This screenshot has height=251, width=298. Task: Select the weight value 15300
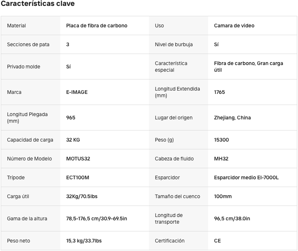[x=221, y=140]
